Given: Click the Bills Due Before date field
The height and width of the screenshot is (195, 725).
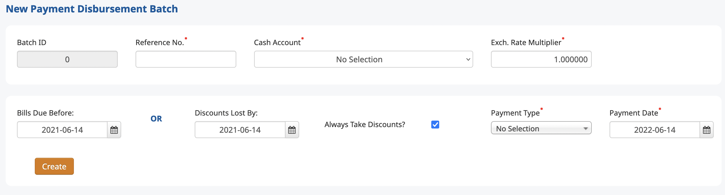Looking at the screenshot, I should point(62,130).
